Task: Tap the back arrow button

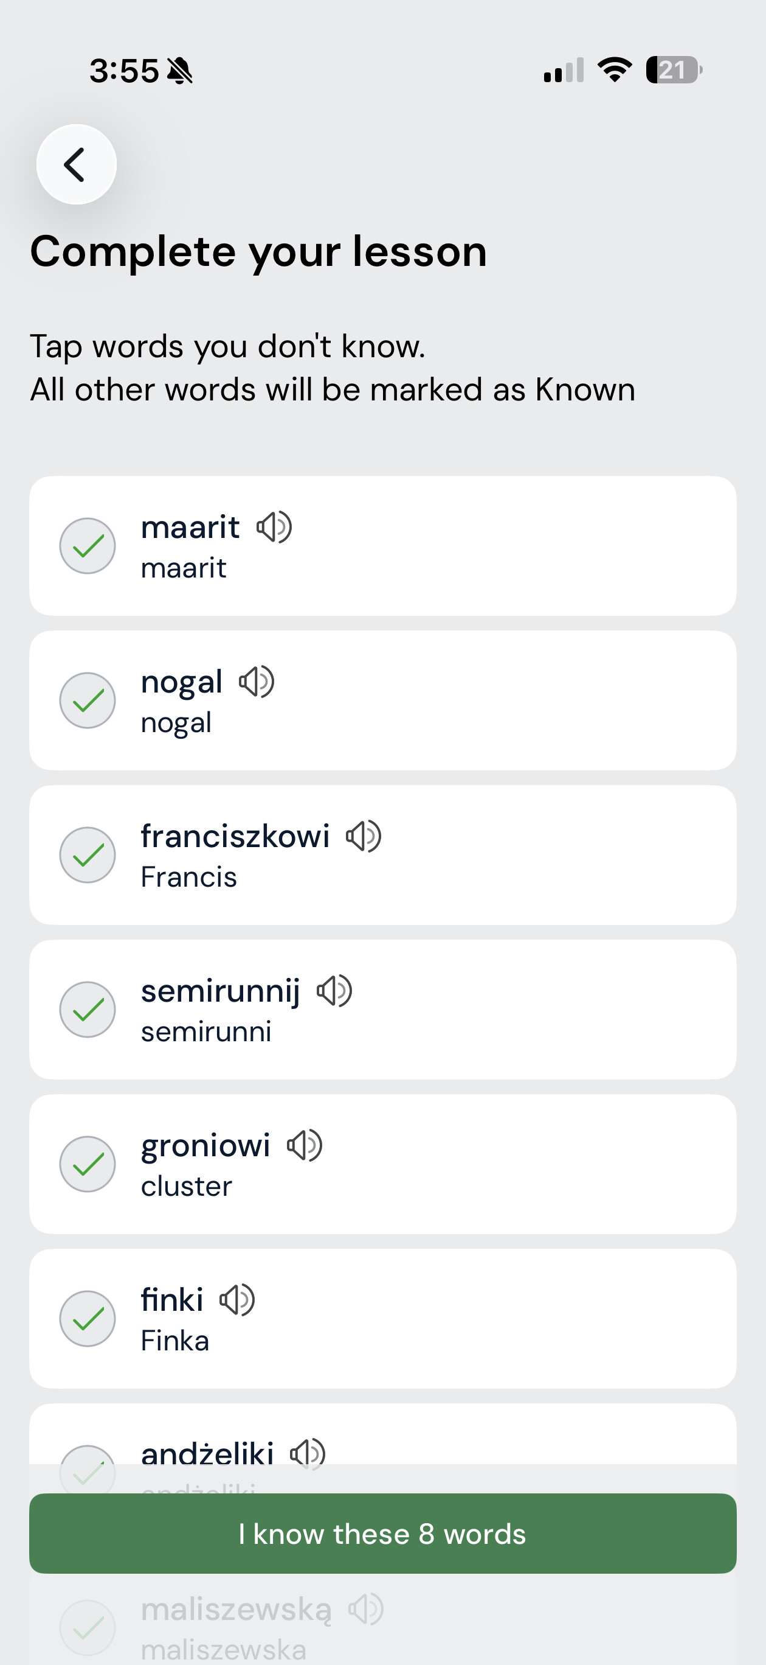Action: (x=76, y=164)
